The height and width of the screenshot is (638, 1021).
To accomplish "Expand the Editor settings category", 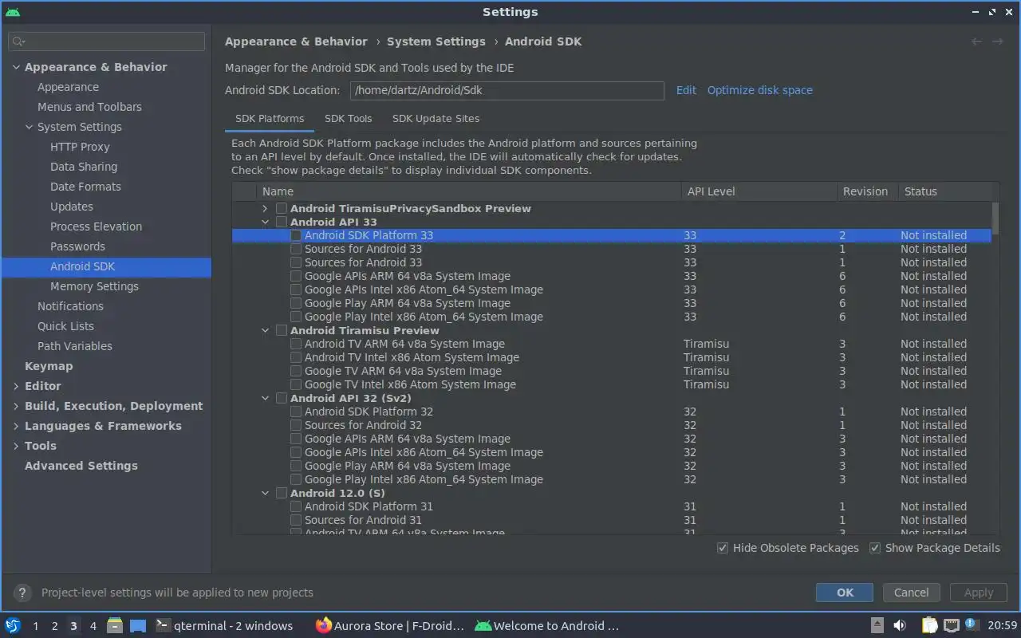I will point(16,386).
